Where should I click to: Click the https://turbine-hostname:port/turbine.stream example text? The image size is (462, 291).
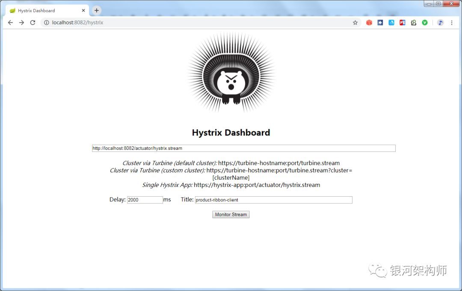point(279,163)
